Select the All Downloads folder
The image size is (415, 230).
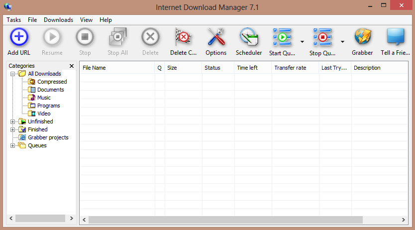coord(40,74)
